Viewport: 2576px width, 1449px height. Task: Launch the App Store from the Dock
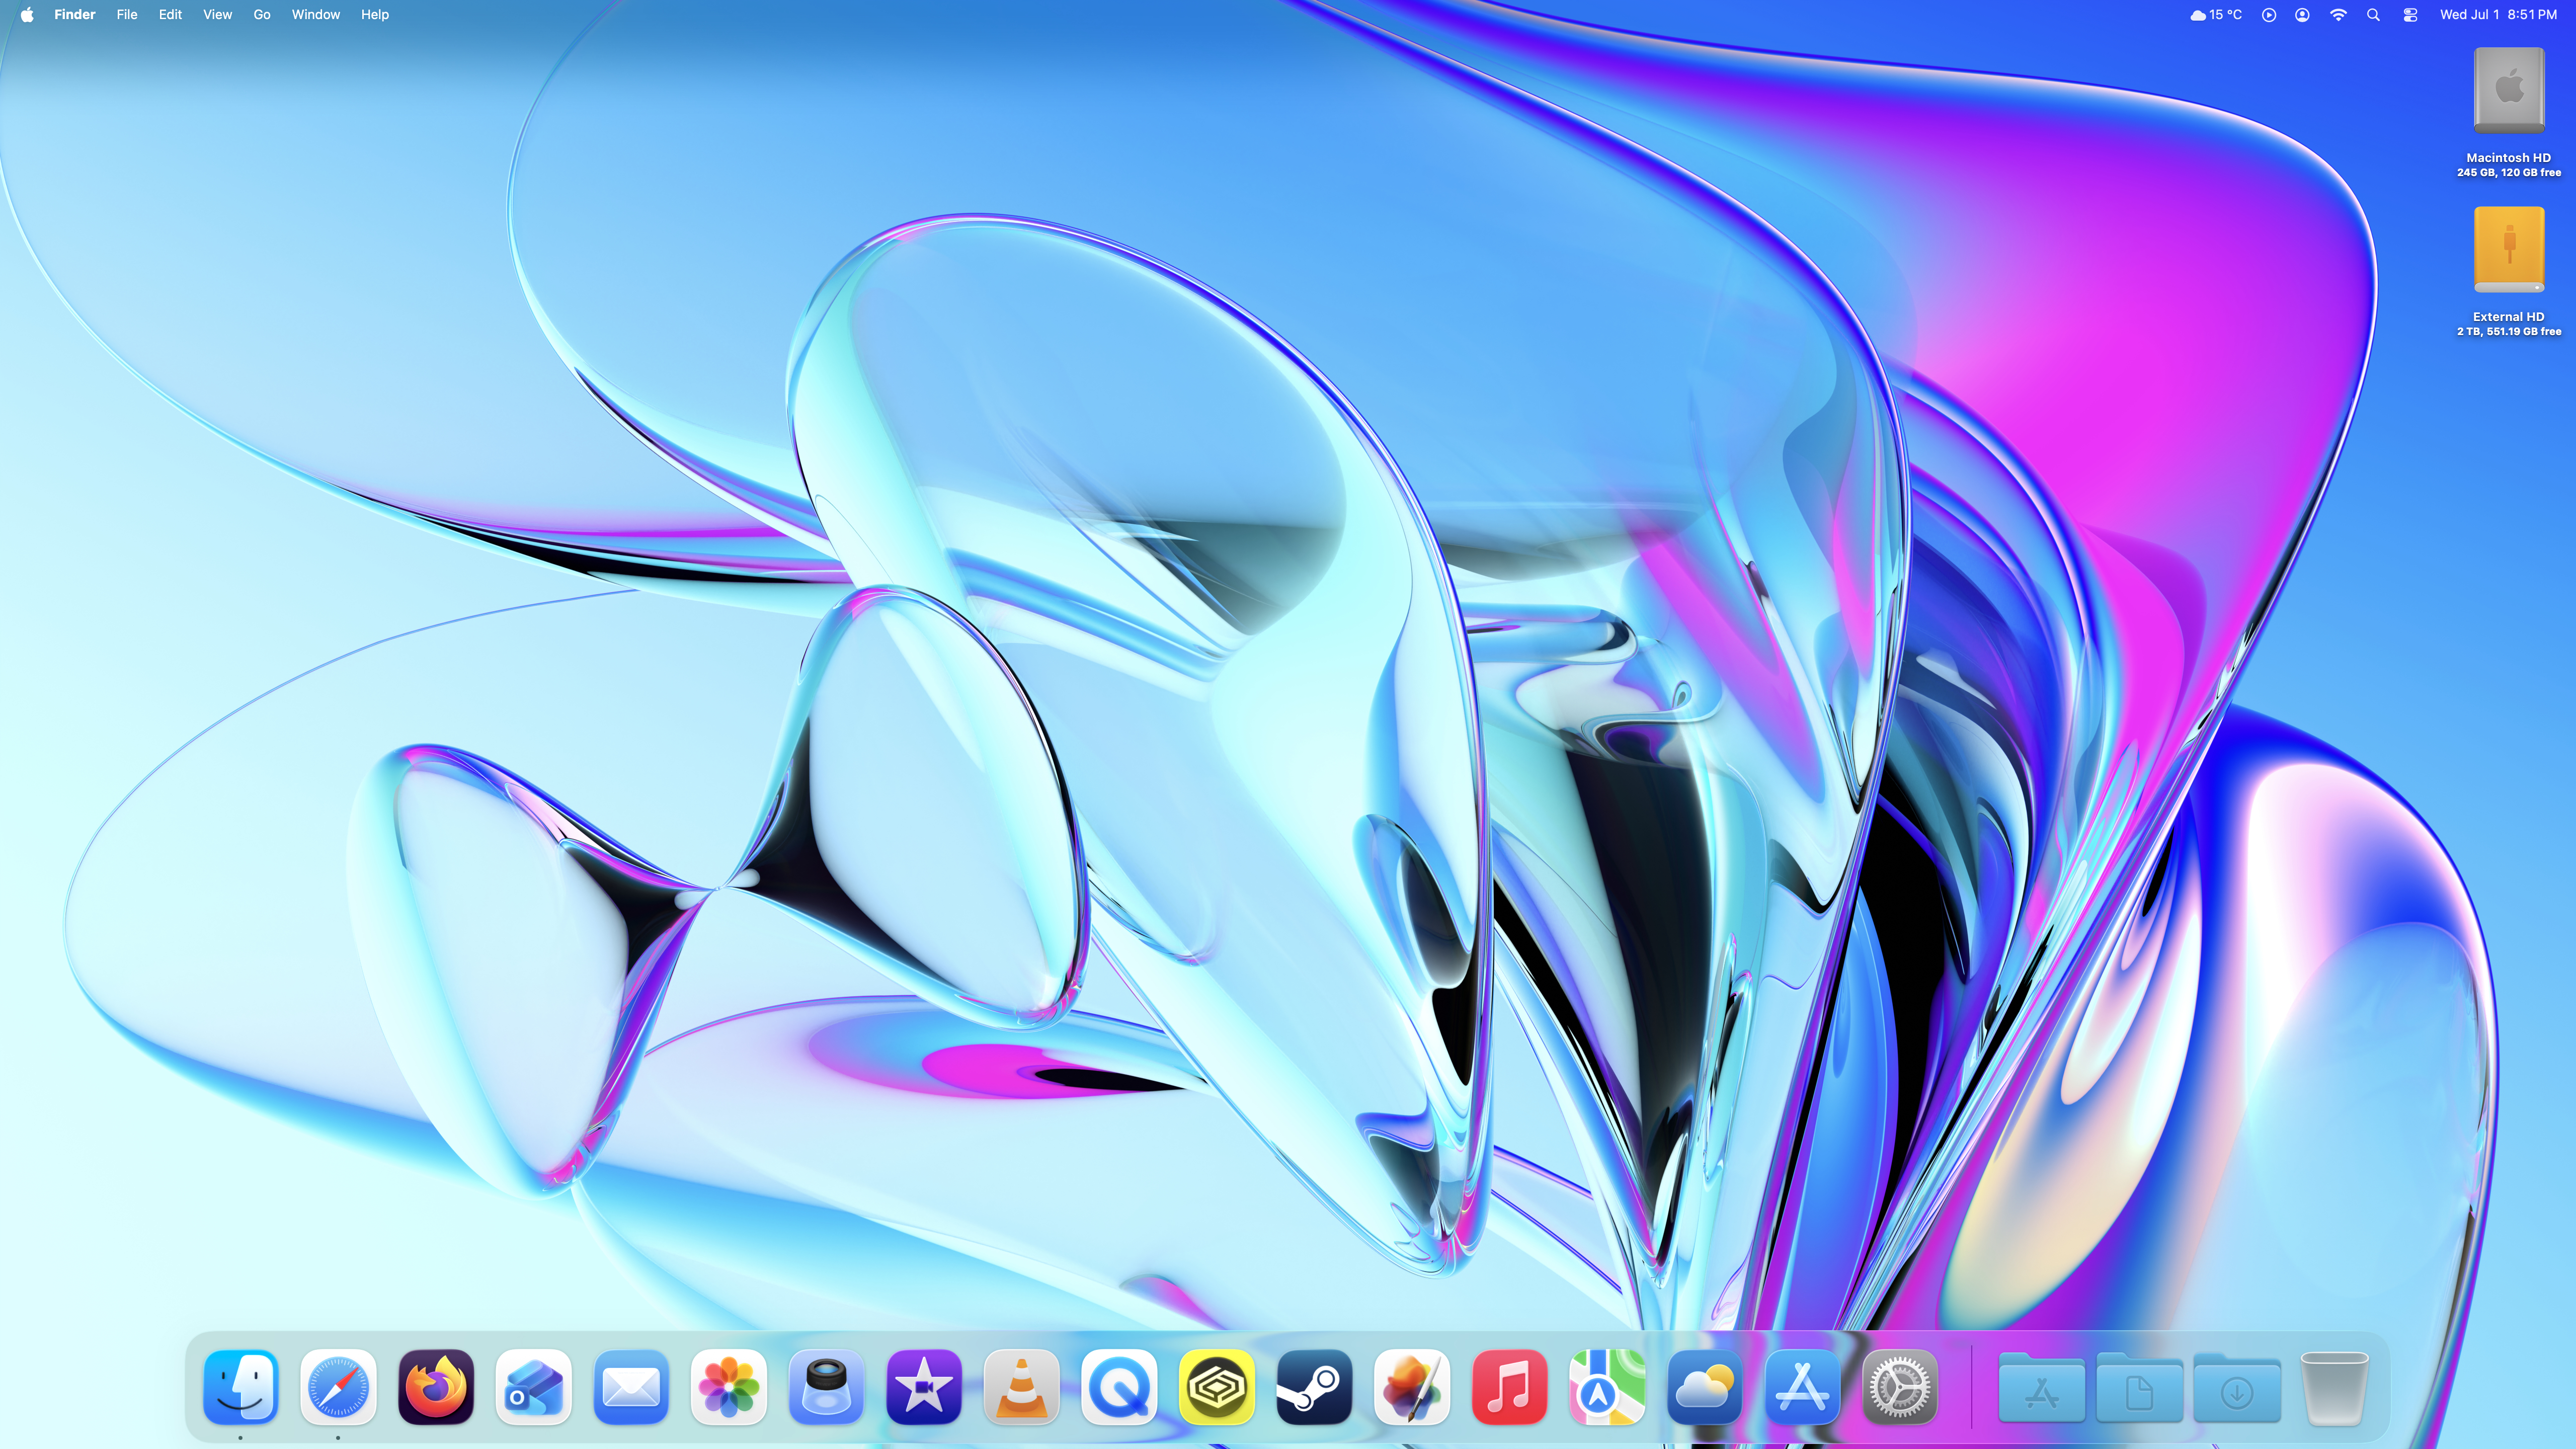pos(1802,1387)
